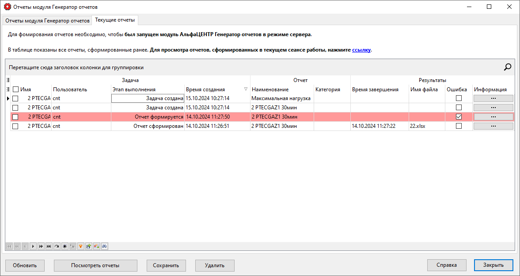Image resolution: width=520 pixels, height=276 pixels.
Task: Click the search magnifier icon above the table
Action: coord(508,67)
